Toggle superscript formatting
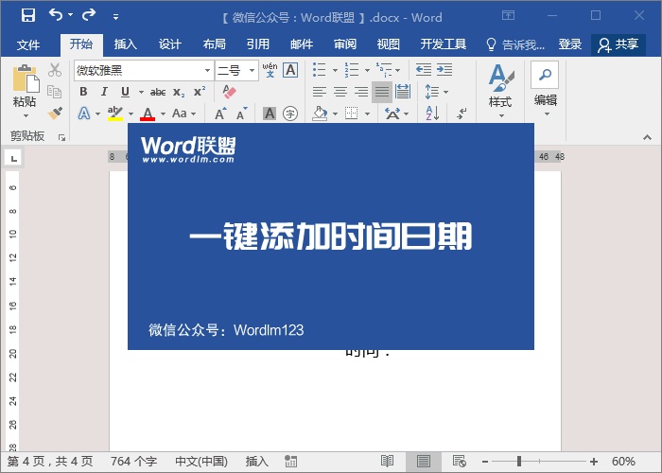Screen dimensions: 662x473 200,91
